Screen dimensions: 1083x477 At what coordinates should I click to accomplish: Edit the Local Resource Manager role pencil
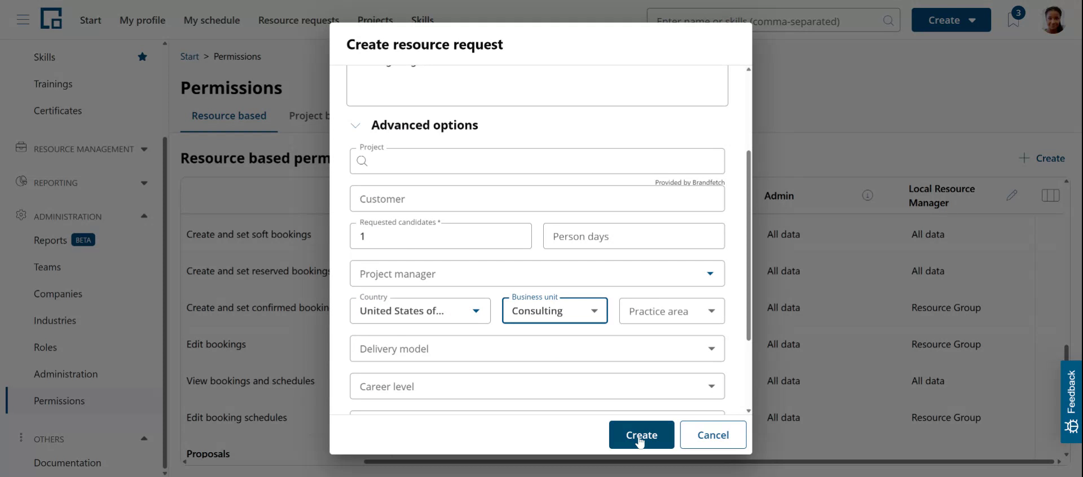tap(1012, 196)
